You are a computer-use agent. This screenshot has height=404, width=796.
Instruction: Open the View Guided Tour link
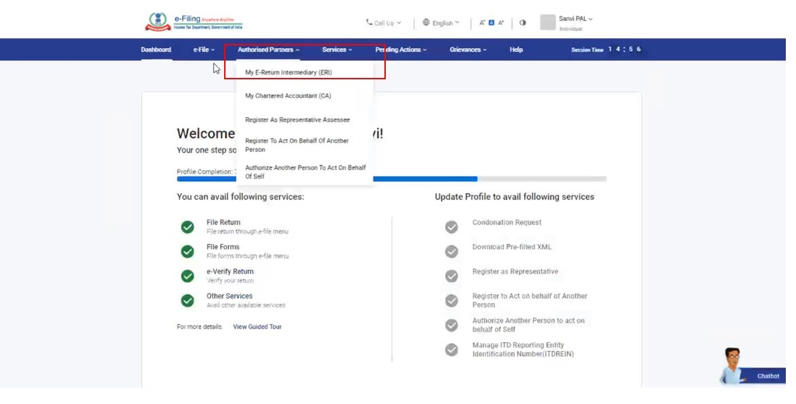pos(257,327)
